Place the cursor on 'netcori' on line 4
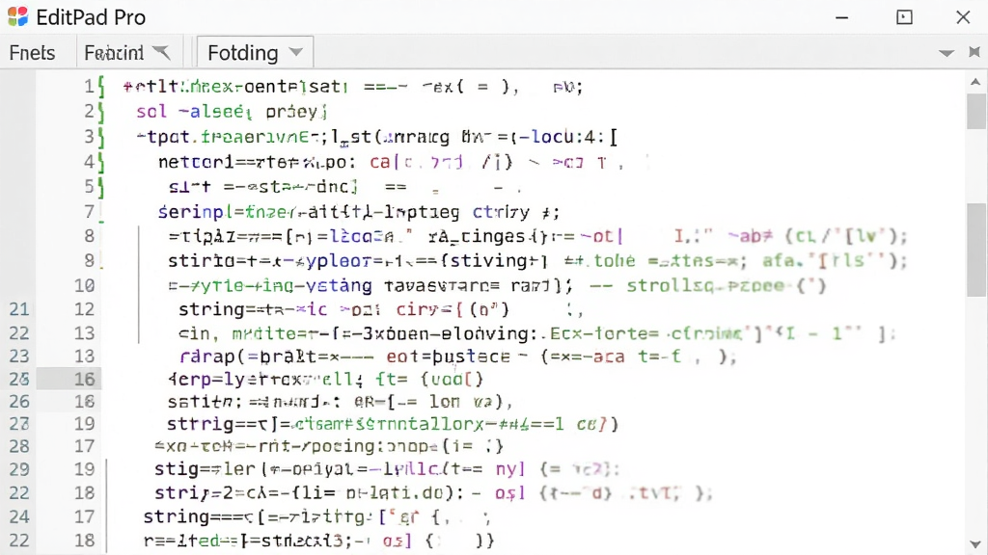The height and width of the screenshot is (555, 988). [x=195, y=162]
